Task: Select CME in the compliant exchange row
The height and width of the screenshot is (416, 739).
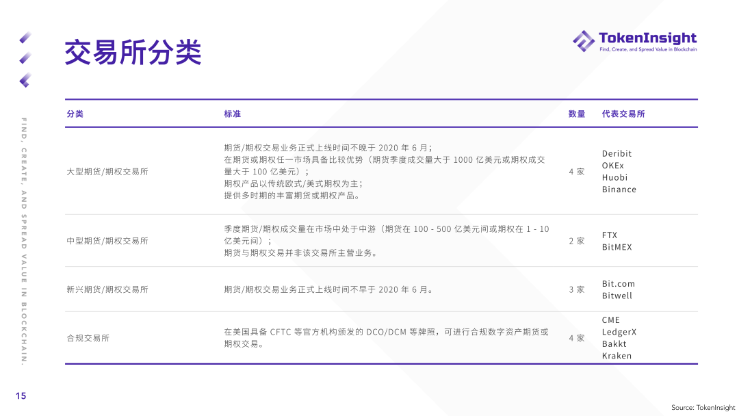Action: pyautogui.click(x=611, y=320)
